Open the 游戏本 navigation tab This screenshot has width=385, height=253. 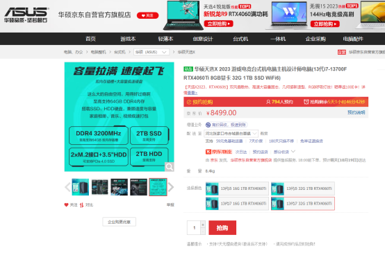(x=128, y=39)
